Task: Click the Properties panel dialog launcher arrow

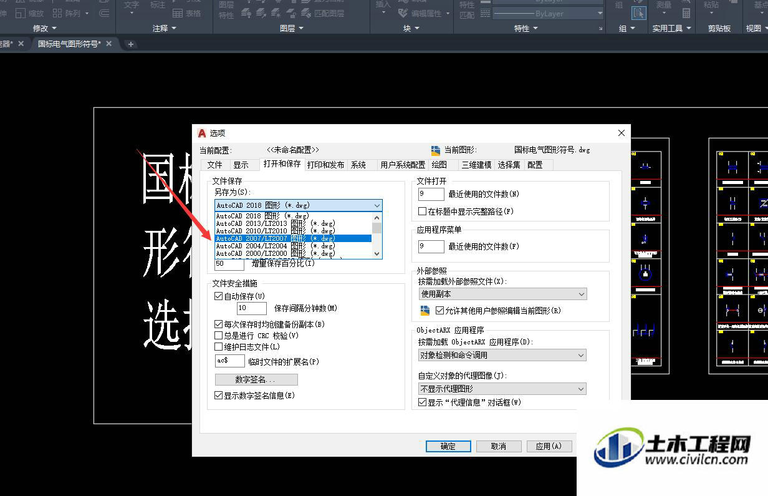Action: click(x=600, y=29)
